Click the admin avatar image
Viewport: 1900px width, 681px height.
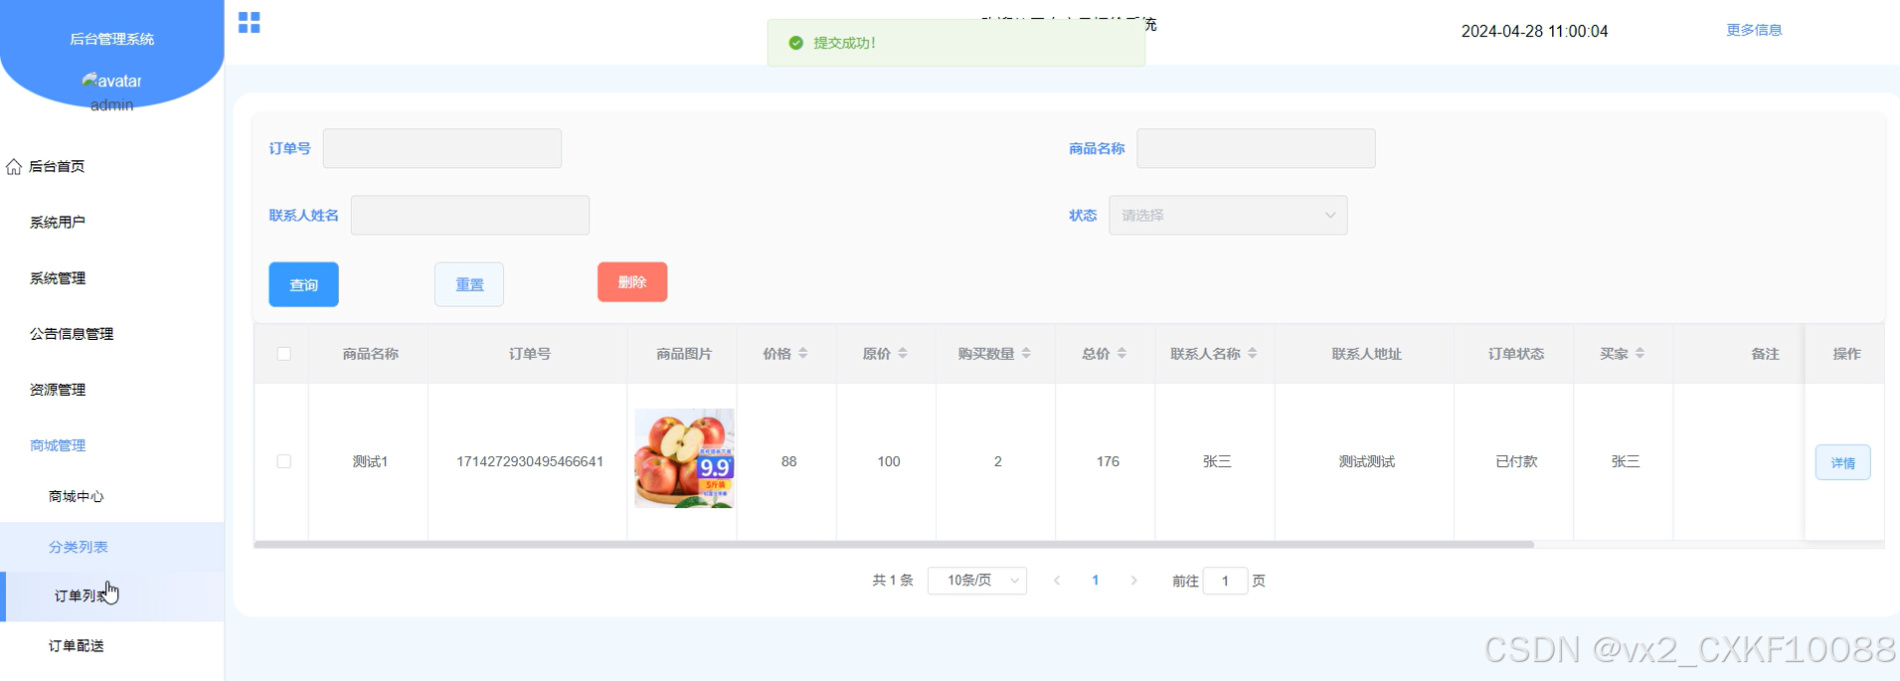coord(111,81)
